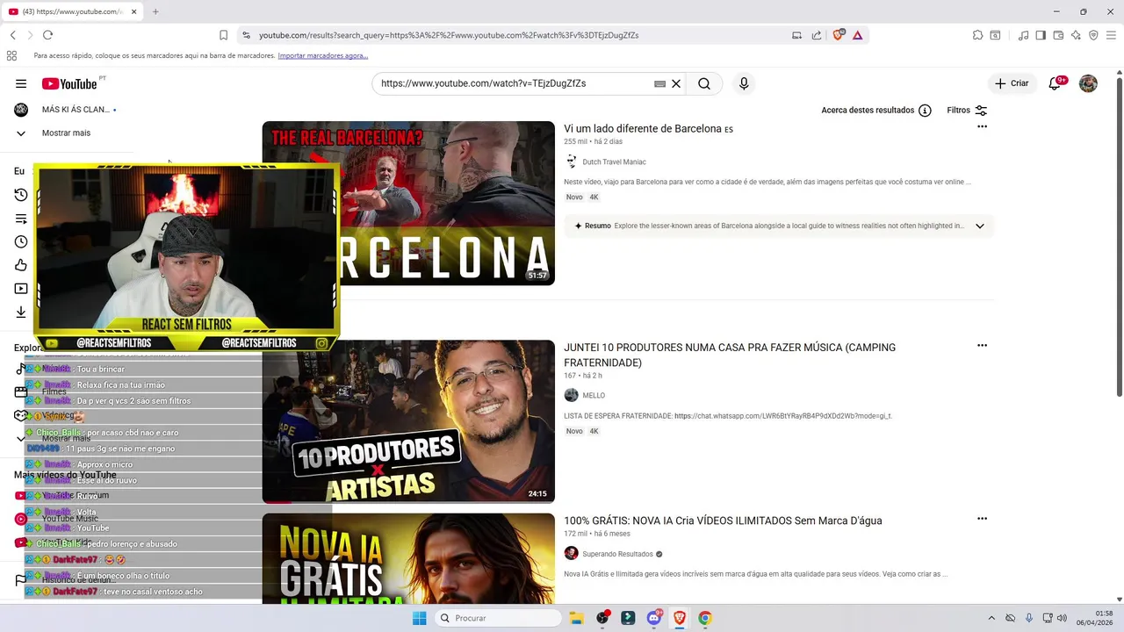Click Procurar taskbar search box
1124x632 pixels.
click(x=498, y=618)
